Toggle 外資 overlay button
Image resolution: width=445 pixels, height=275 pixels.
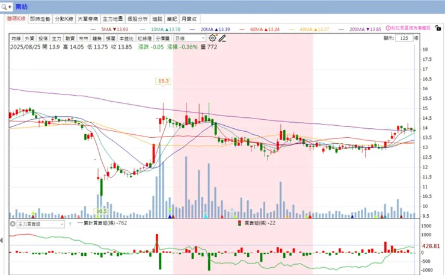29,39
